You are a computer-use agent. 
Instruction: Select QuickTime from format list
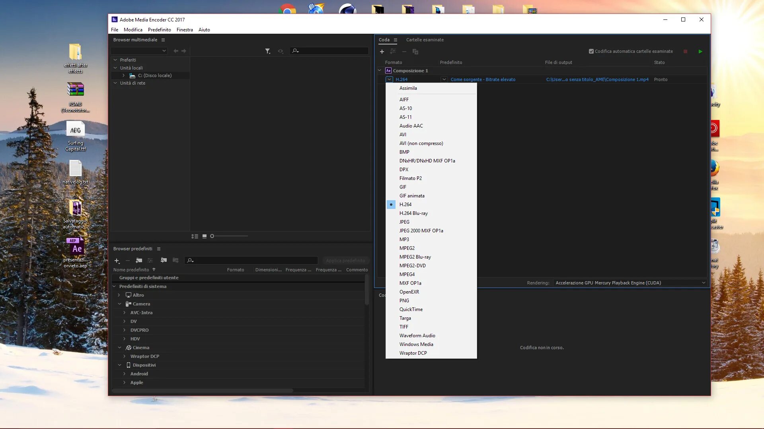(x=431, y=309)
